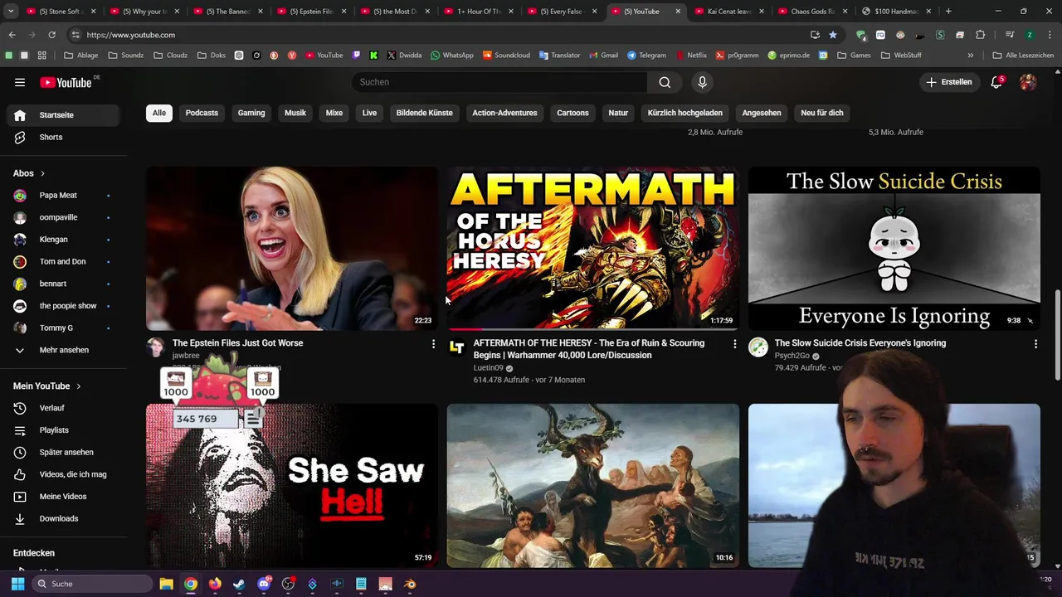Viewport: 1062px width, 597px height.
Task: Go back with the browser back arrow
Action: pos(12,35)
